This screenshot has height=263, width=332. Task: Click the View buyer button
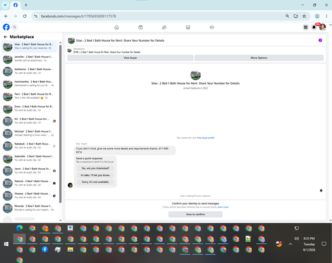[130, 58]
